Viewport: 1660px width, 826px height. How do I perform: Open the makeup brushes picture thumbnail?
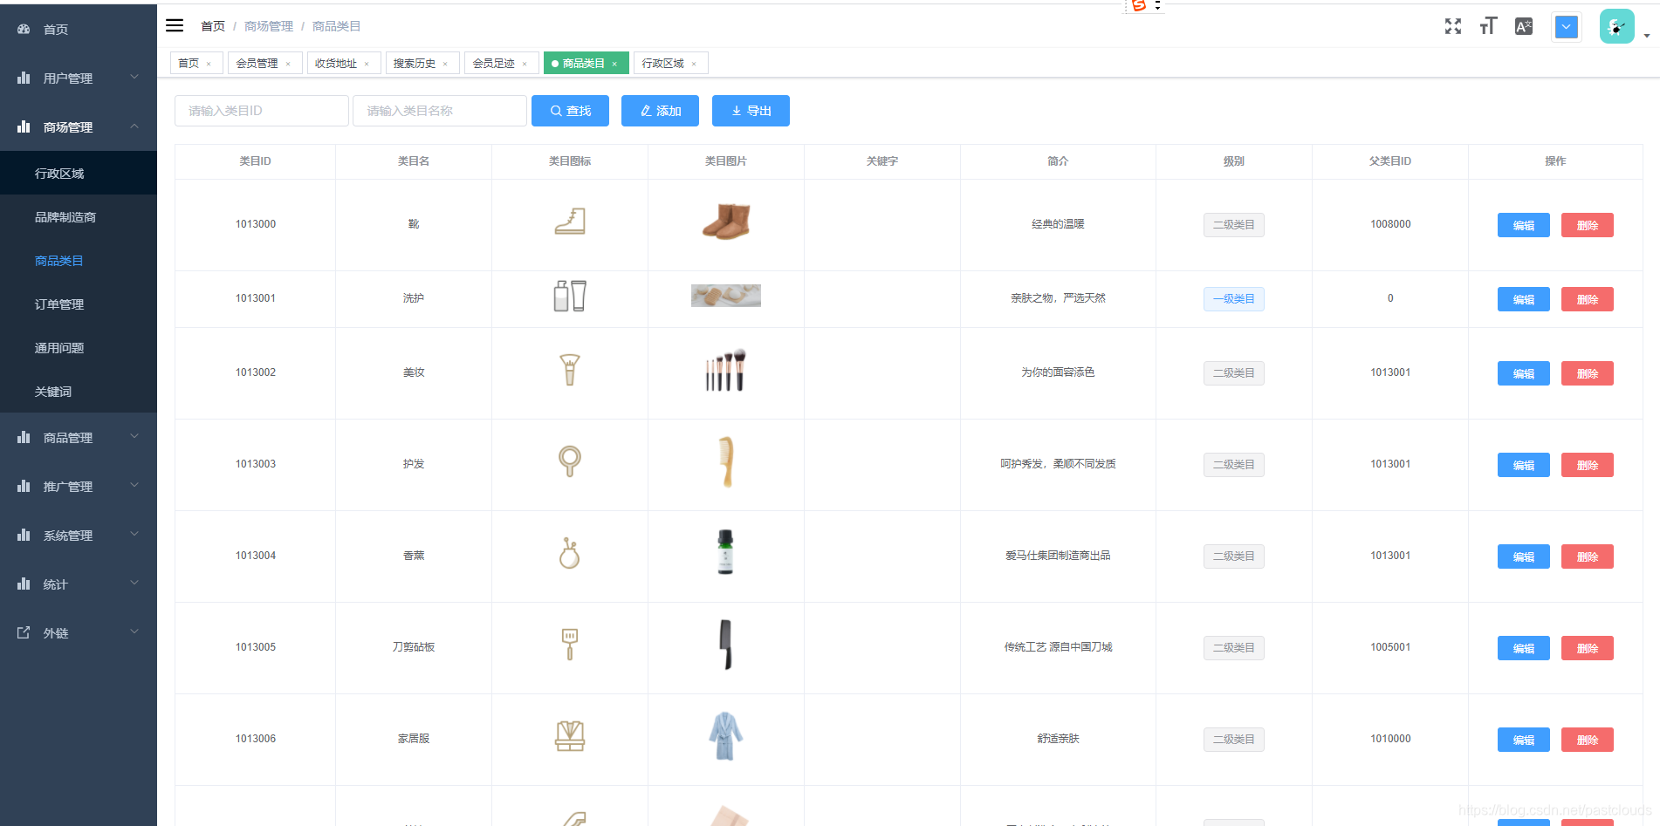pyautogui.click(x=726, y=370)
